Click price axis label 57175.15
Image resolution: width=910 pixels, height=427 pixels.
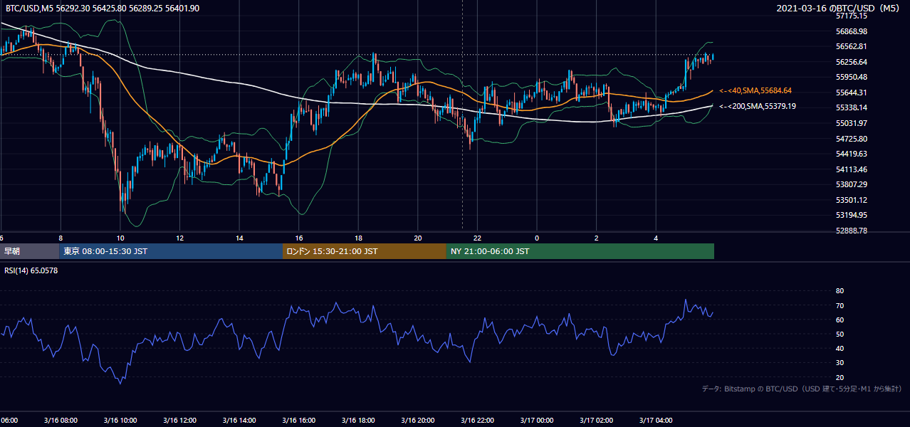coord(851,16)
